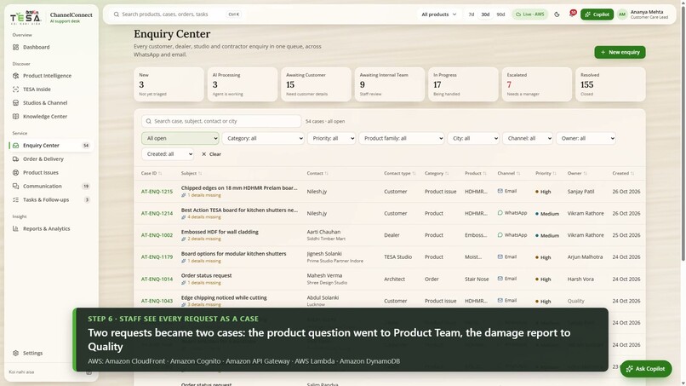Click the Tasks & Follow-ups list icon
This screenshot has width=686, height=386.
click(x=16, y=199)
